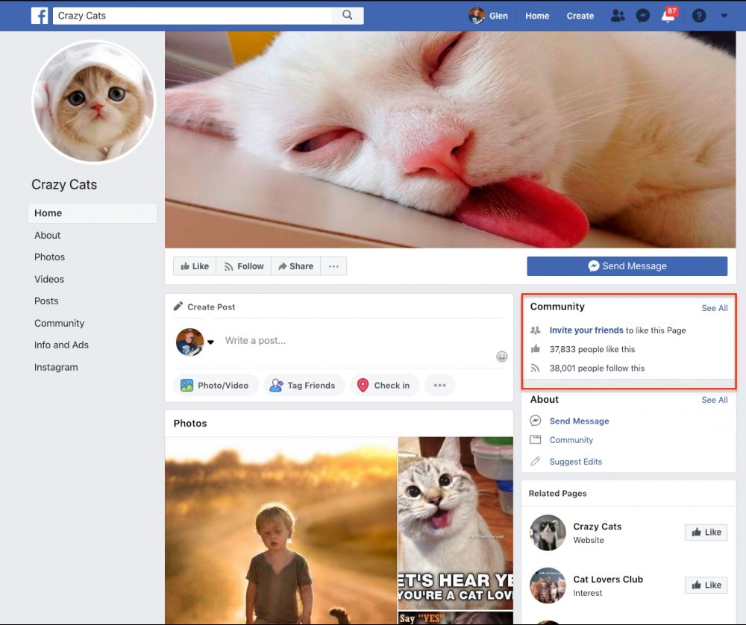Click the Like page button
The width and height of the screenshot is (746, 625).
tap(195, 266)
